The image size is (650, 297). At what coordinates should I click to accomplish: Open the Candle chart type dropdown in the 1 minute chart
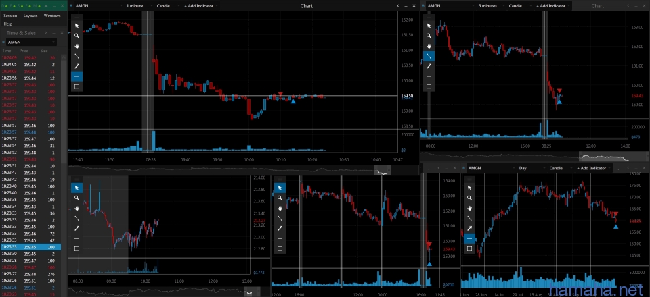[165, 6]
